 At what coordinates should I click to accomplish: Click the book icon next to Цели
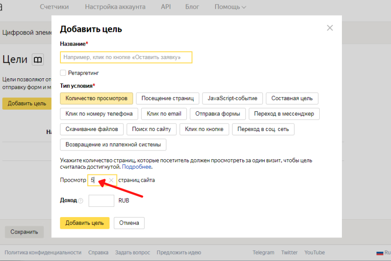click(38, 60)
